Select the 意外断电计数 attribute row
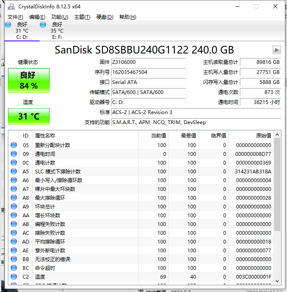Image resolution: width=287 pixels, height=292 pixels. tap(141, 250)
